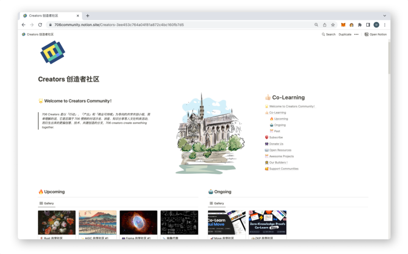This screenshot has width=408, height=254.
Task: Share this page via the share icon
Action: click(x=324, y=25)
